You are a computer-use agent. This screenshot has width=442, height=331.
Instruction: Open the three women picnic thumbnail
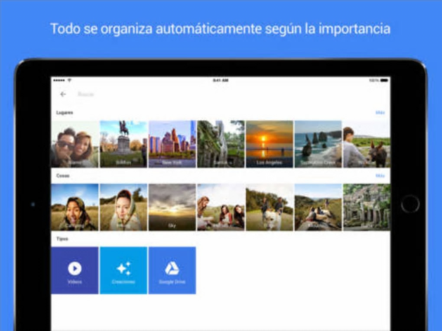pos(221,207)
